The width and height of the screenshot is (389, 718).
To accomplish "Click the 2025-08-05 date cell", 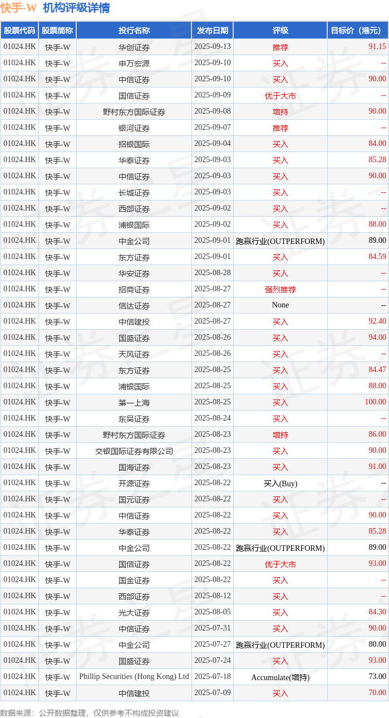I will tap(212, 612).
